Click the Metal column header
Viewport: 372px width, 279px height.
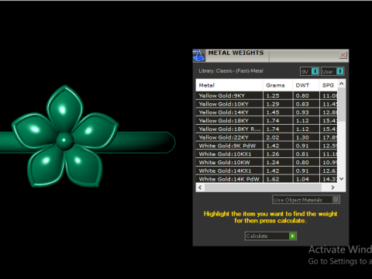click(229, 85)
